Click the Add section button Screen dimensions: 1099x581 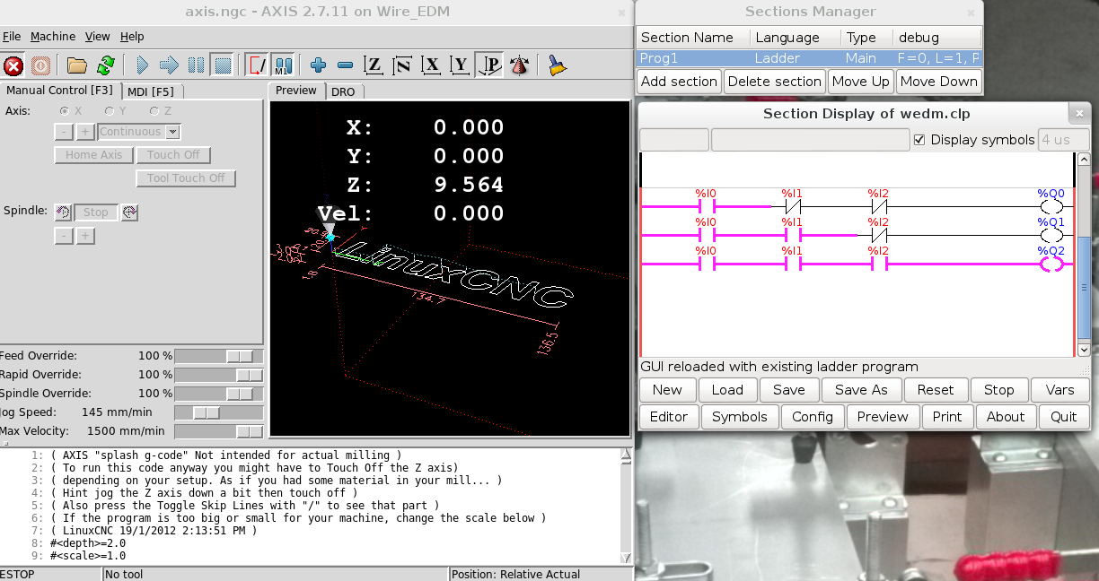pyautogui.click(x=679, y=82)
